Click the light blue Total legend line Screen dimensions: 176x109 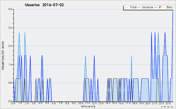(126, 7)
